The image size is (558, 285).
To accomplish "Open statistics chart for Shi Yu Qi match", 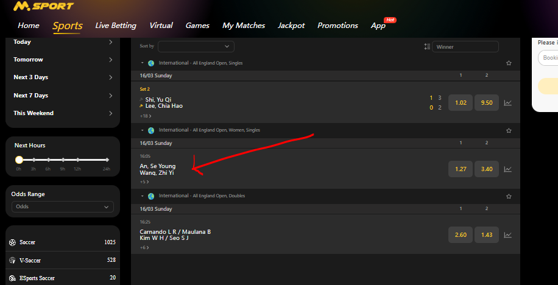I will point(507,103).
